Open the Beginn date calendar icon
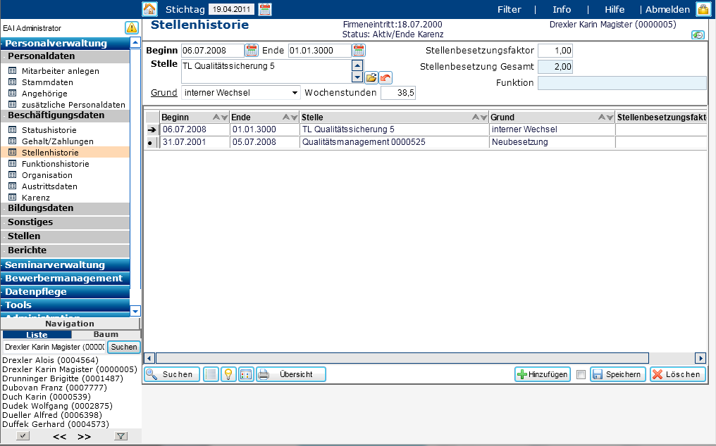Screen dimensions: 716x446 pos(252,51)
